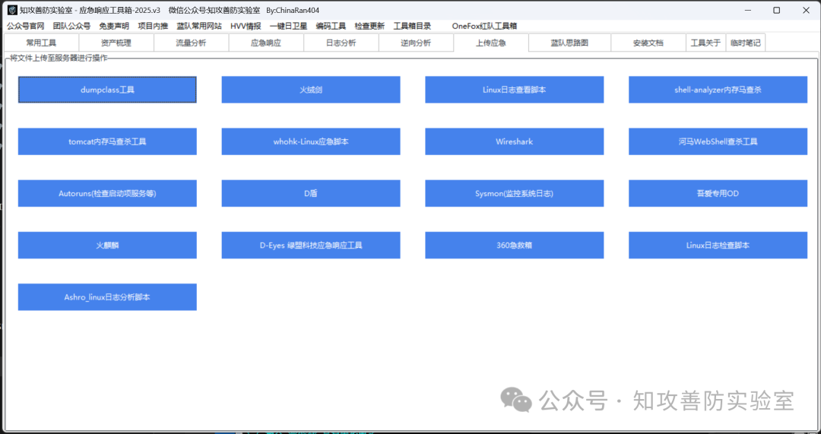Switch to the 蓝队思路图 tab

click(569, 43)
